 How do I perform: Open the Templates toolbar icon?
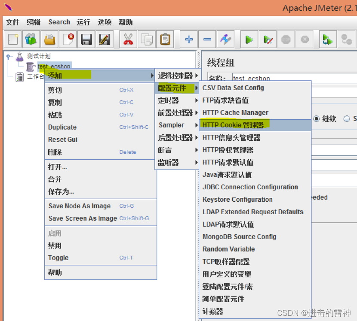click(x=31, y=39)
